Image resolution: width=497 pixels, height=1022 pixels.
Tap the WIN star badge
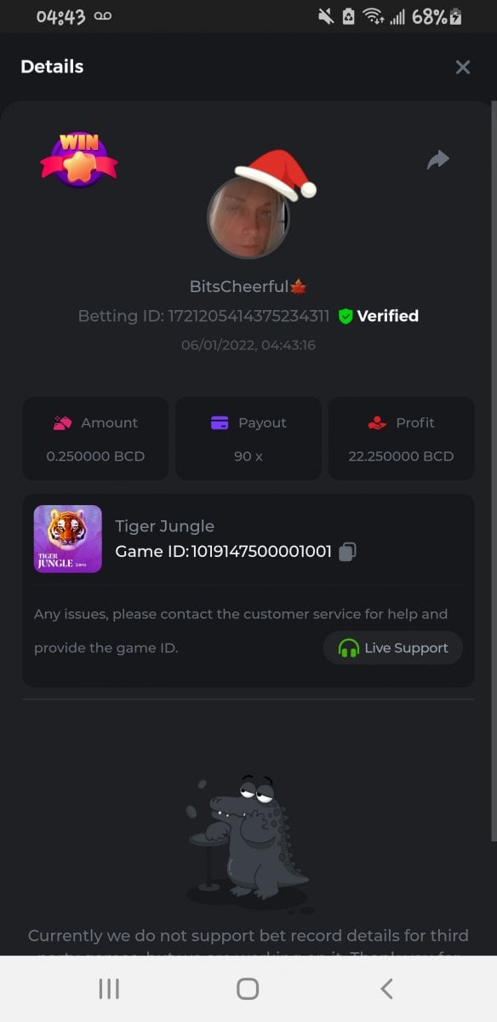(x=78, y=159)
